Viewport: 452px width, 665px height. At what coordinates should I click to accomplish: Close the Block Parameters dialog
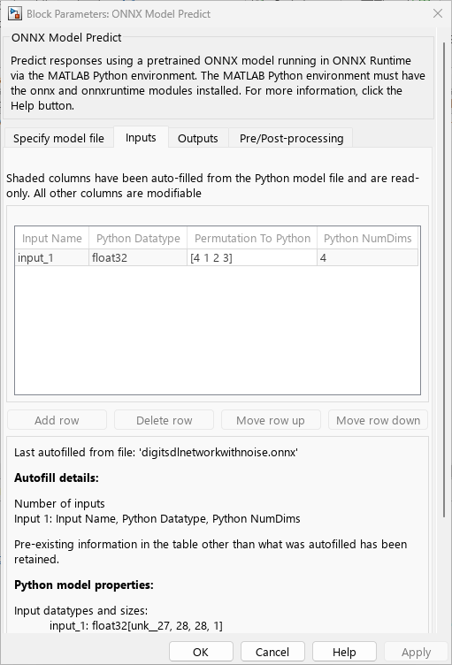point(438,13)
